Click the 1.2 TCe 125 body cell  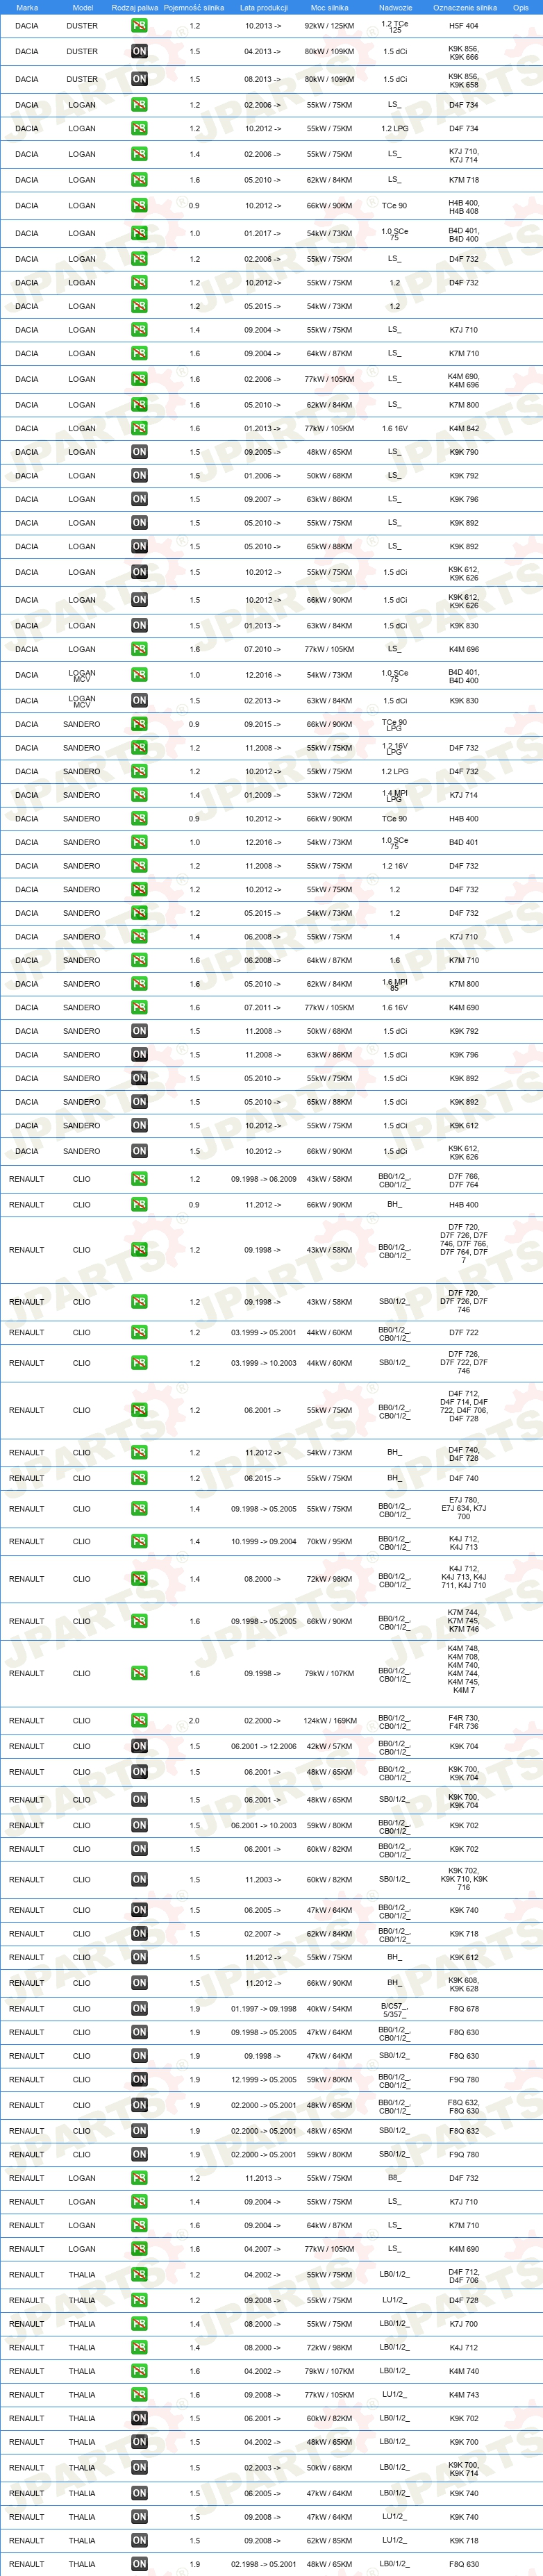pos(394,26)
